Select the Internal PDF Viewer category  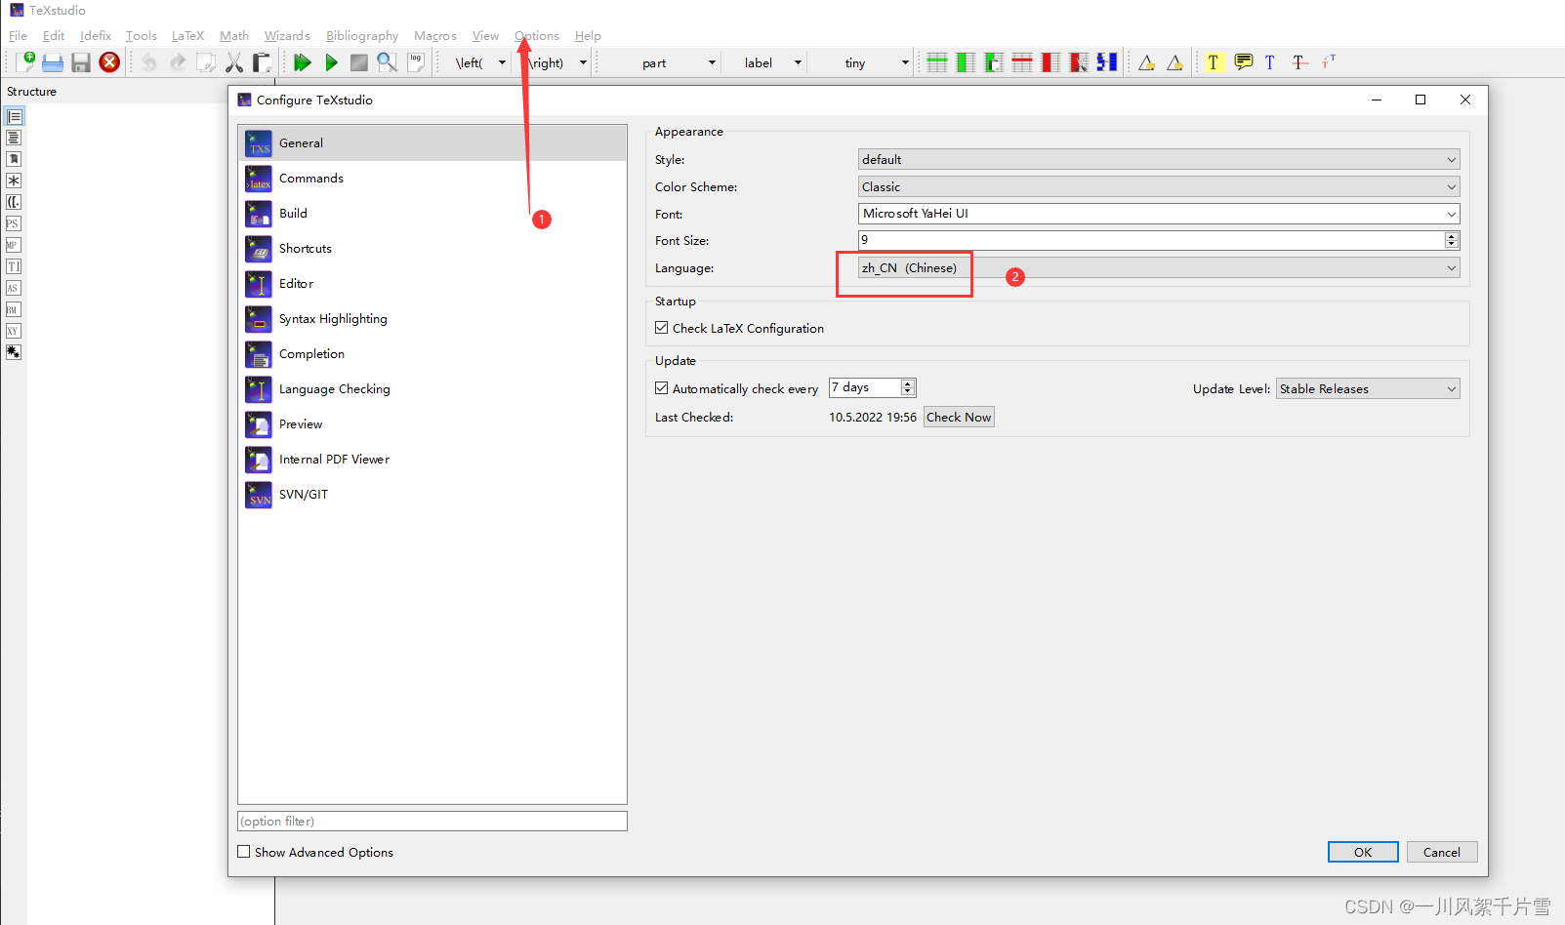coord(432,460)
